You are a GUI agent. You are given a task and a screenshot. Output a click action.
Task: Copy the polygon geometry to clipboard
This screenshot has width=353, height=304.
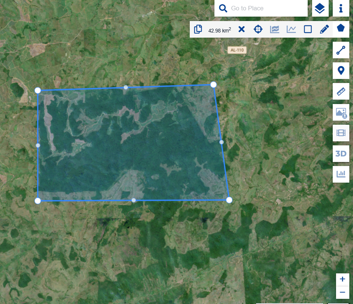click(198, 29)
